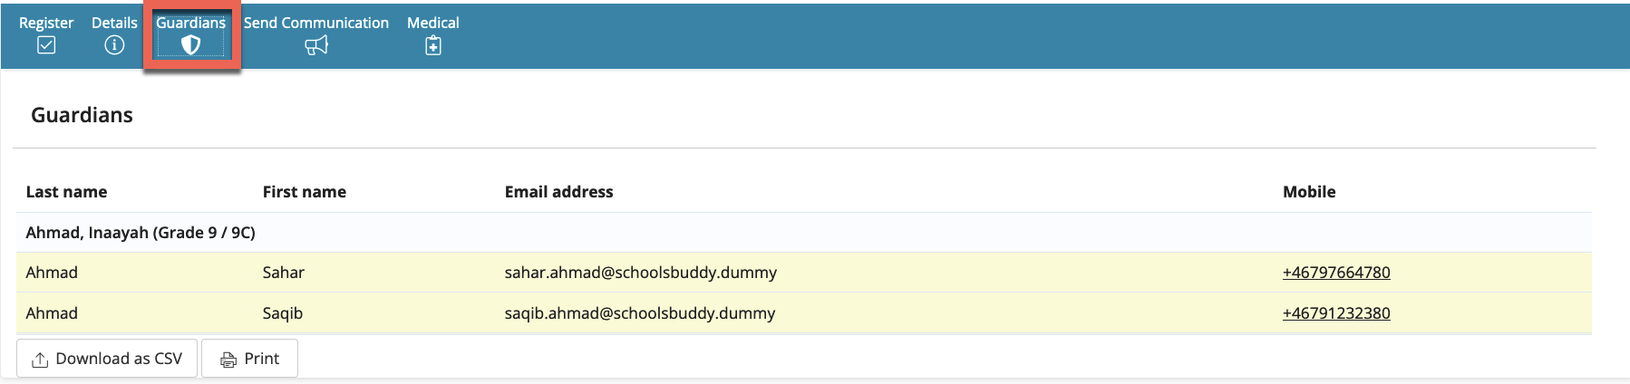Download guardians list as CSV
Image resolution: width=1630 pixels, height=384 pixels.
[x=108, y=359]
